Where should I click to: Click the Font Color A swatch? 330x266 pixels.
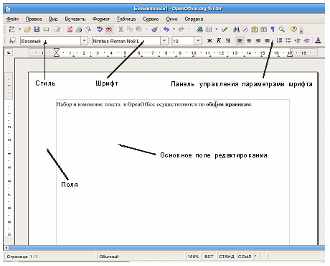[318, 41]
